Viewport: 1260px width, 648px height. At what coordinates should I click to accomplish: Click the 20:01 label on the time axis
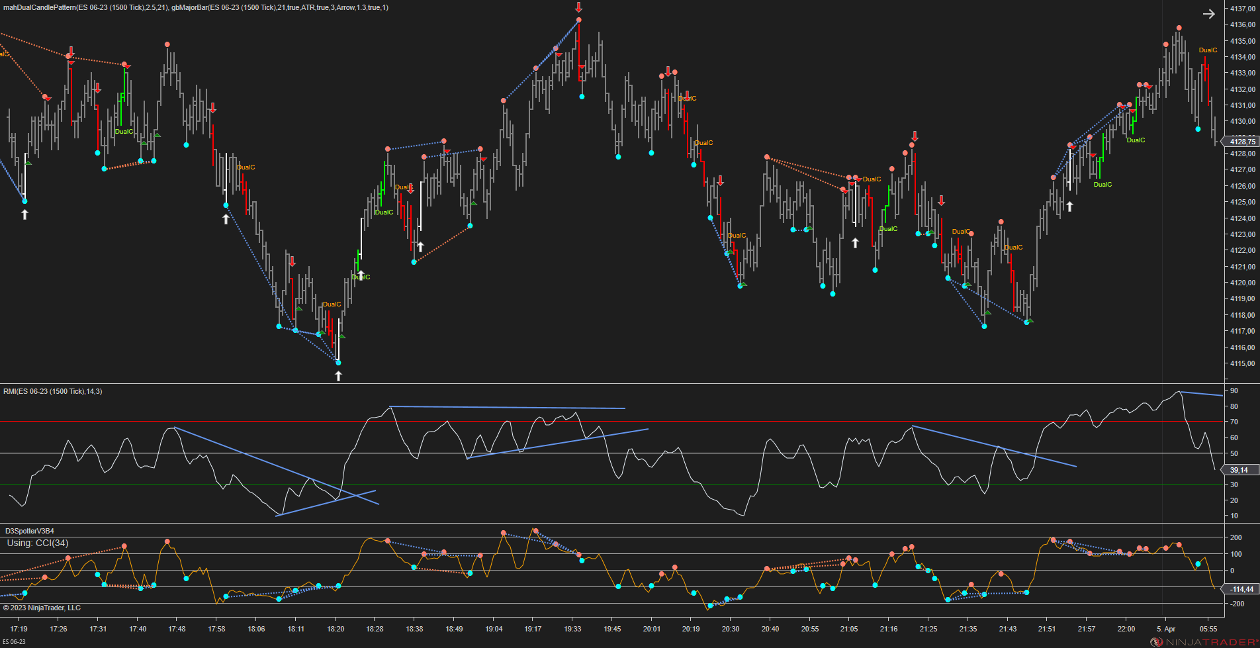652,629
